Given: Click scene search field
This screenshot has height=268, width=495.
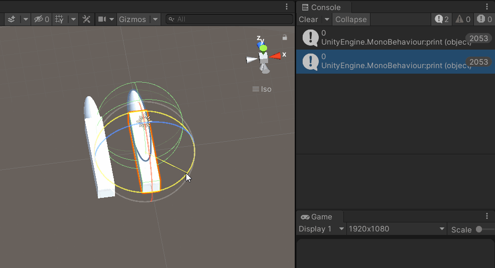Looking at the screenshot, I should (229, 19).
